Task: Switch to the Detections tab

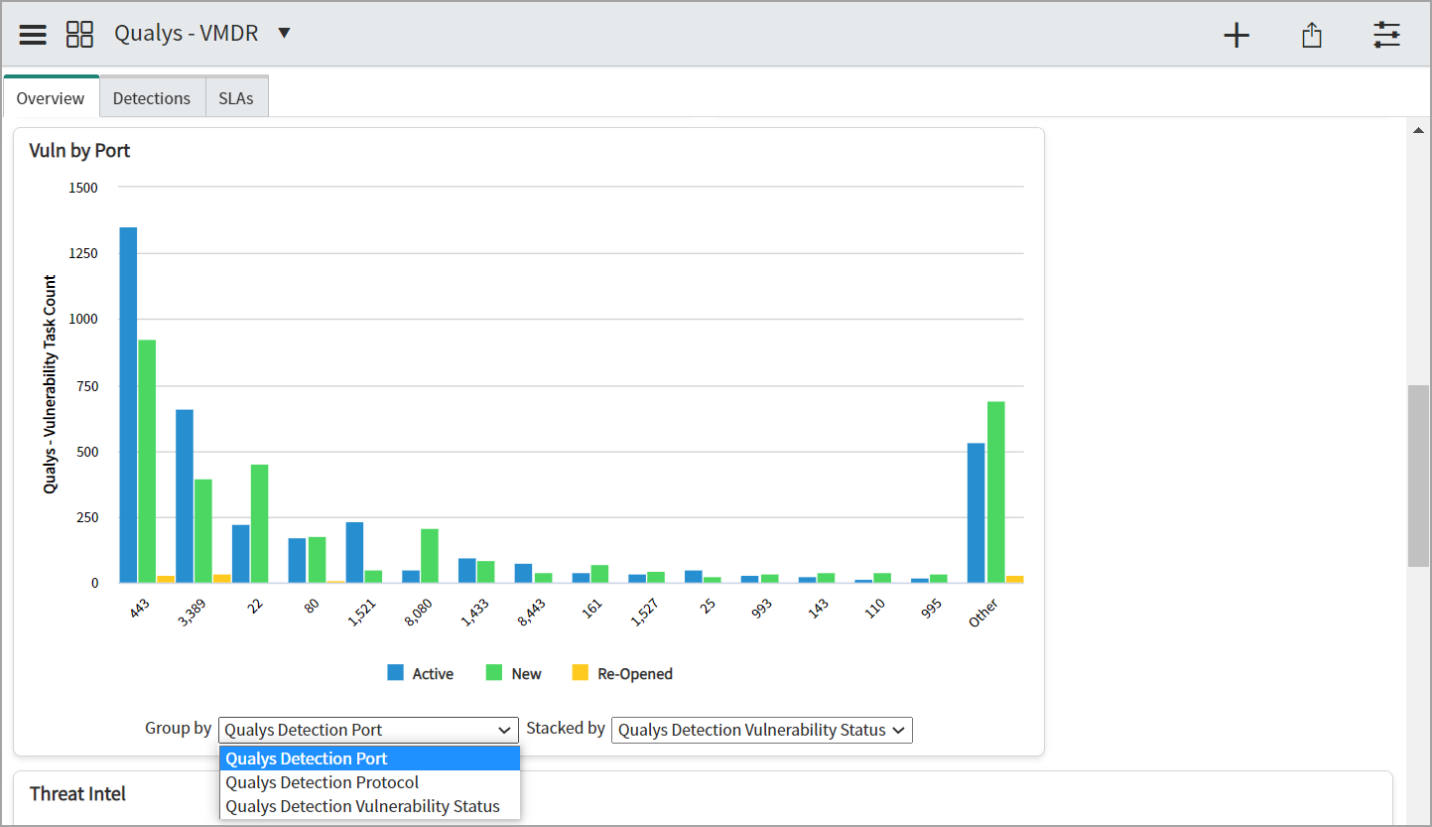Action: tap(151, 98)
